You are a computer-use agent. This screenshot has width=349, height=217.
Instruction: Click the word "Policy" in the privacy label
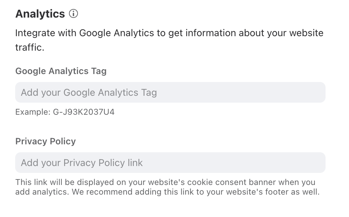pos(63,142)
